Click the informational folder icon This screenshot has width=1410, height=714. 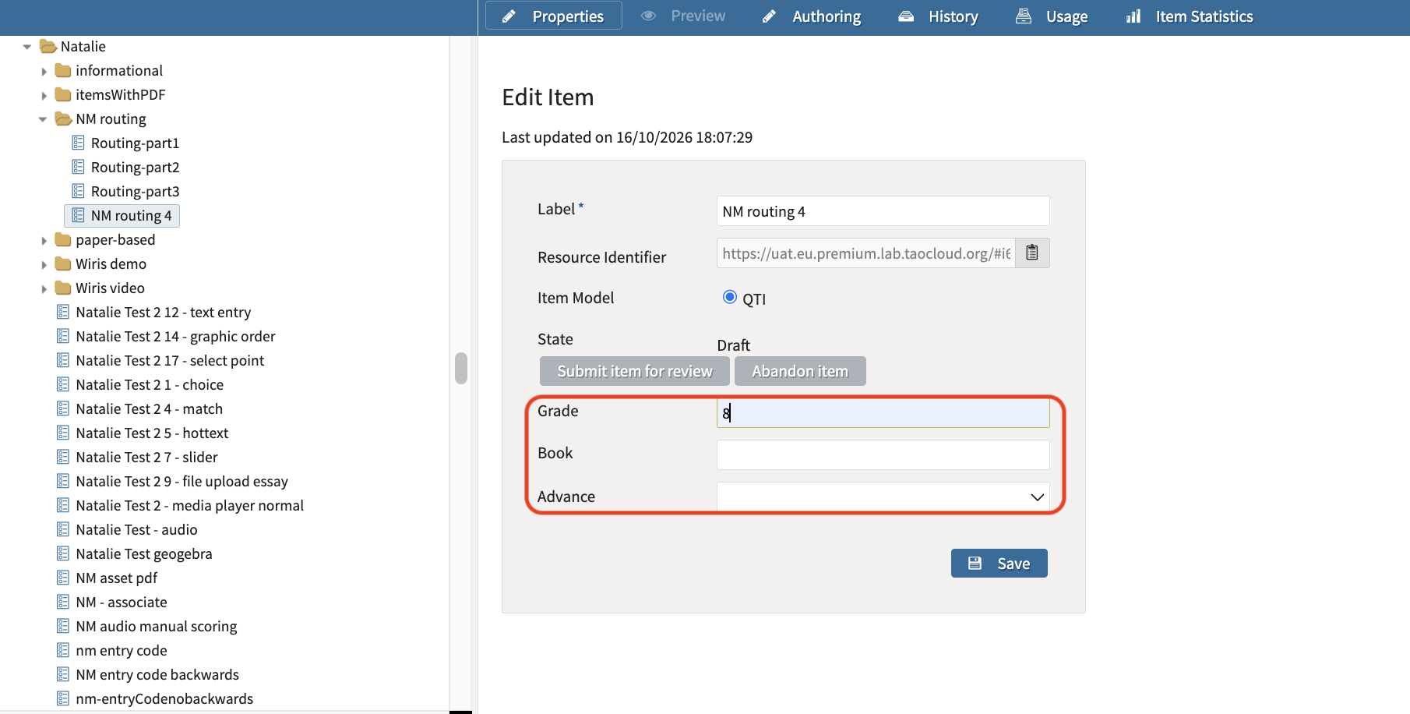[x=63, y=71]
